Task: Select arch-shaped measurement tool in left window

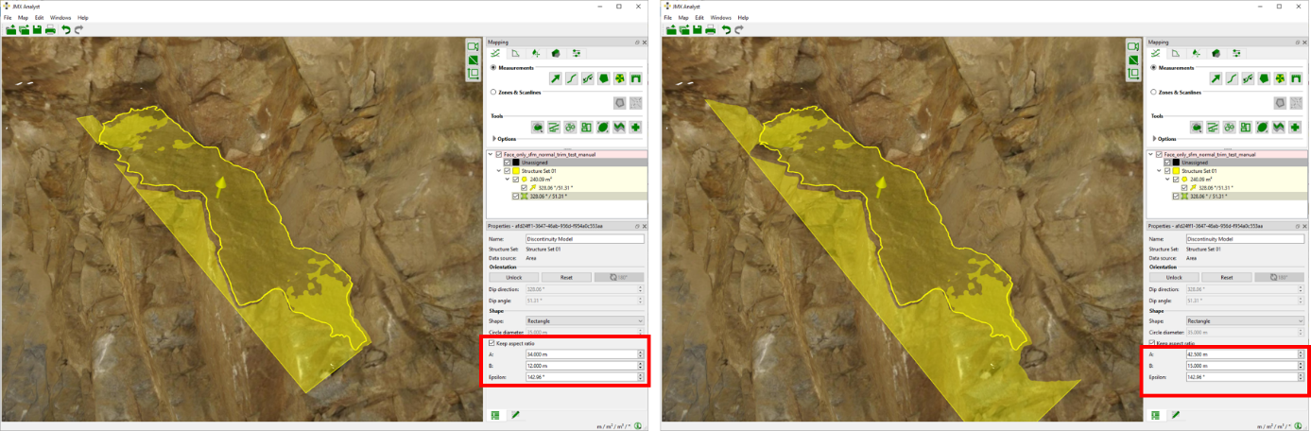Action: coord(635,78)
